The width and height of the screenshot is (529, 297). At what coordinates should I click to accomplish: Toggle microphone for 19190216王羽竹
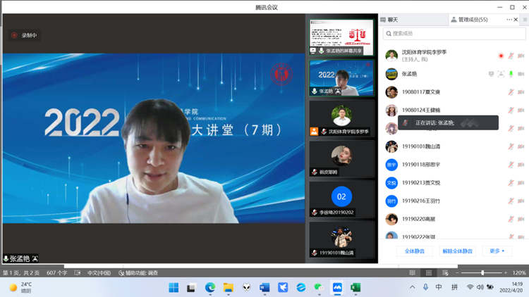[511, 201]
